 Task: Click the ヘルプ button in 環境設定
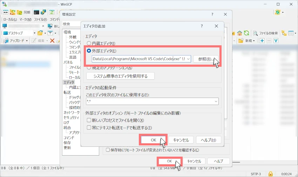click(x=218, y=161)
